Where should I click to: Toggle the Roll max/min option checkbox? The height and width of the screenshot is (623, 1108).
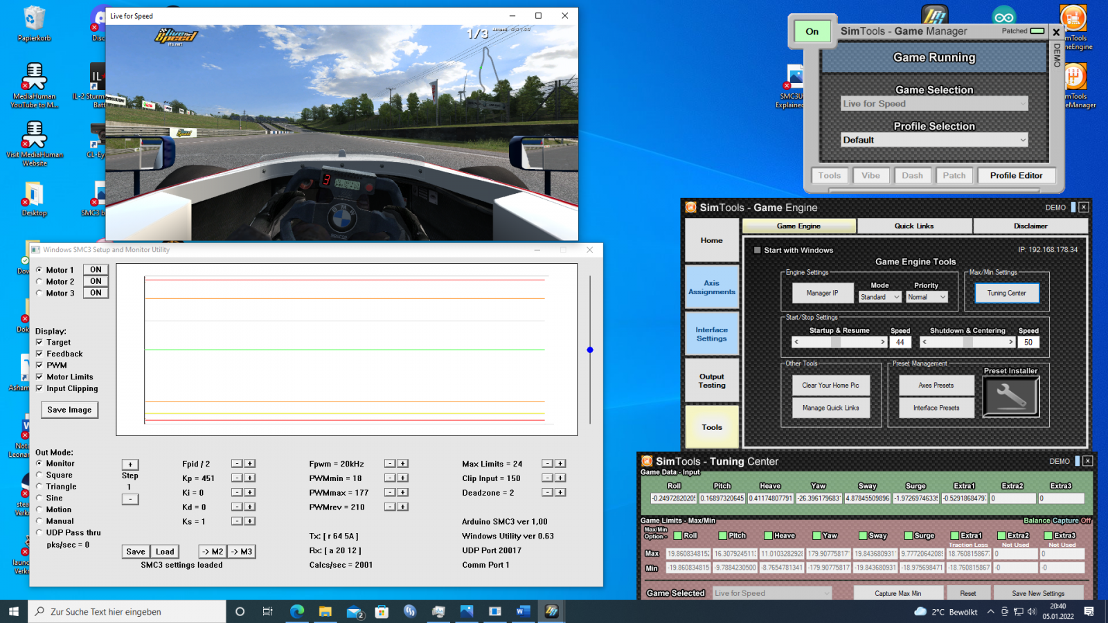678,536
